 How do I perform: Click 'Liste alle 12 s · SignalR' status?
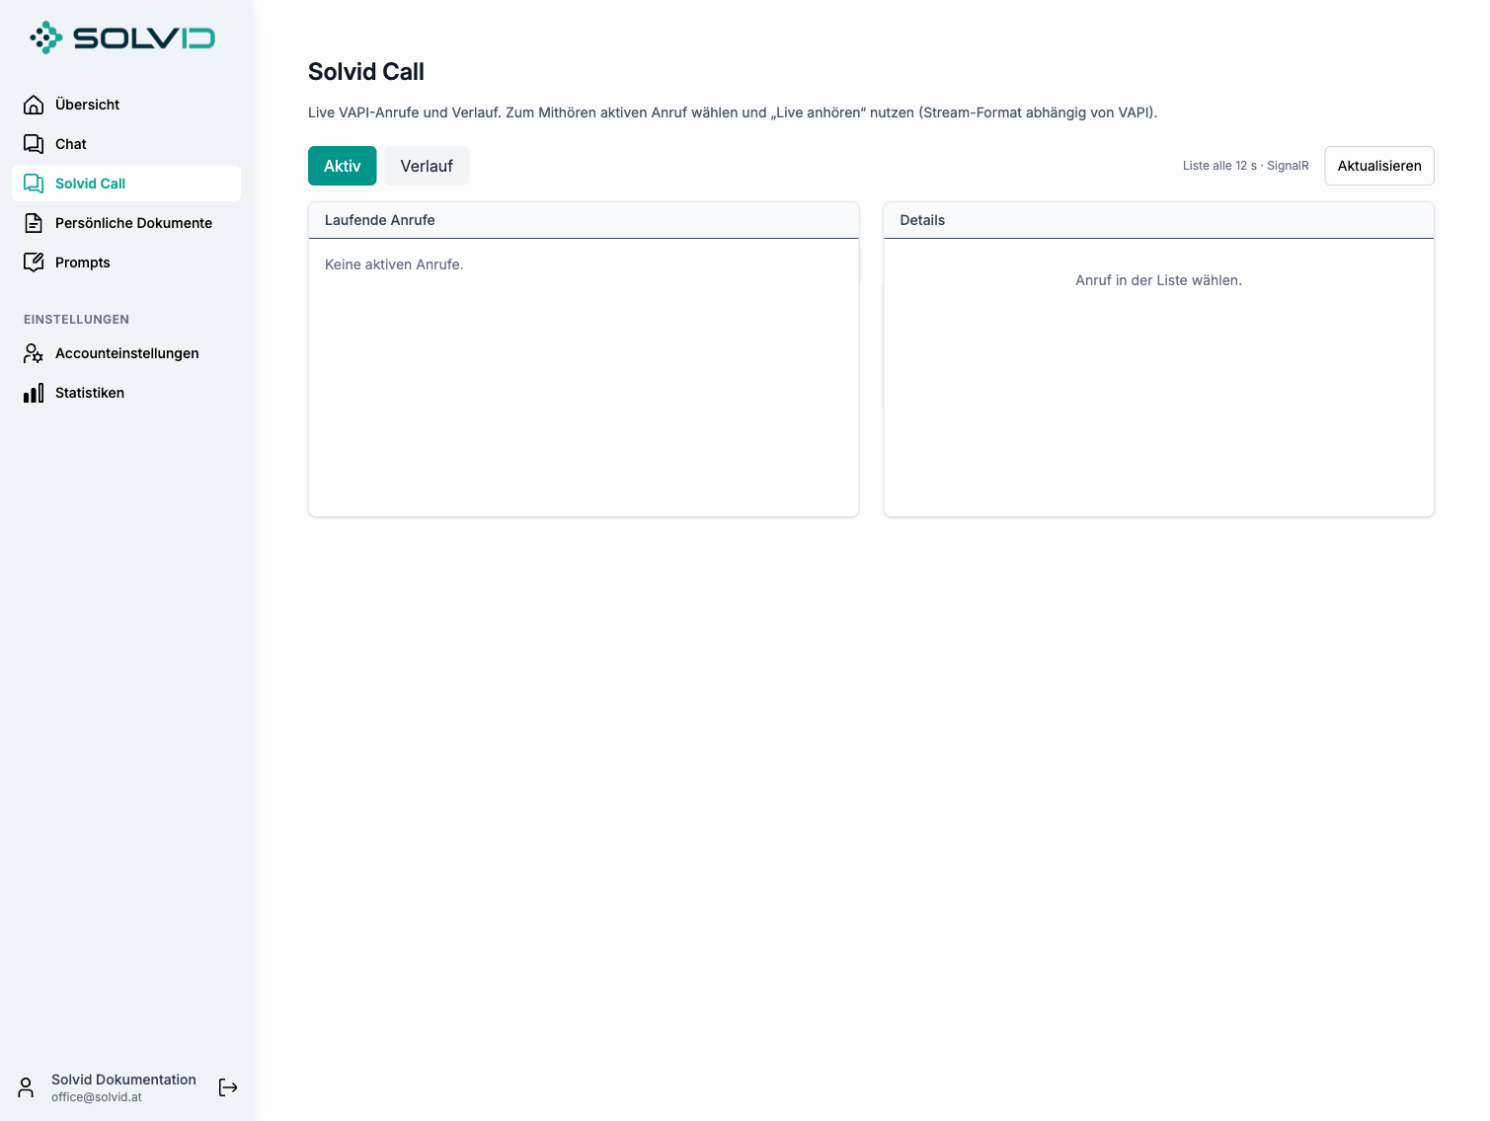[1246, 166]
